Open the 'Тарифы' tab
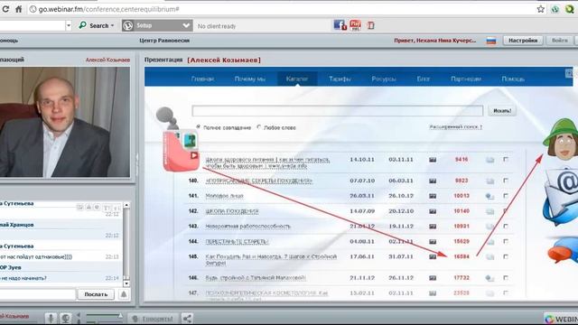The width and height of the screenshot is (578, 325). pos(340,79)
